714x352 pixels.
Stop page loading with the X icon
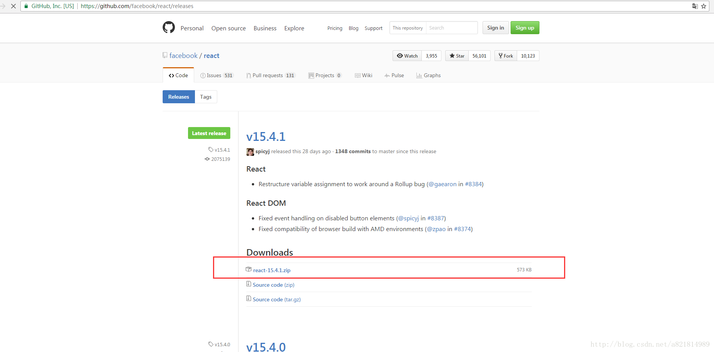[x=13, y=6]
